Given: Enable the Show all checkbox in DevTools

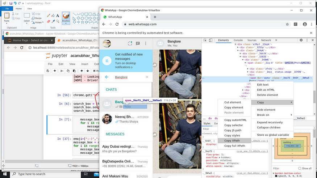Looking at the screenshot, I should (300, 168).
